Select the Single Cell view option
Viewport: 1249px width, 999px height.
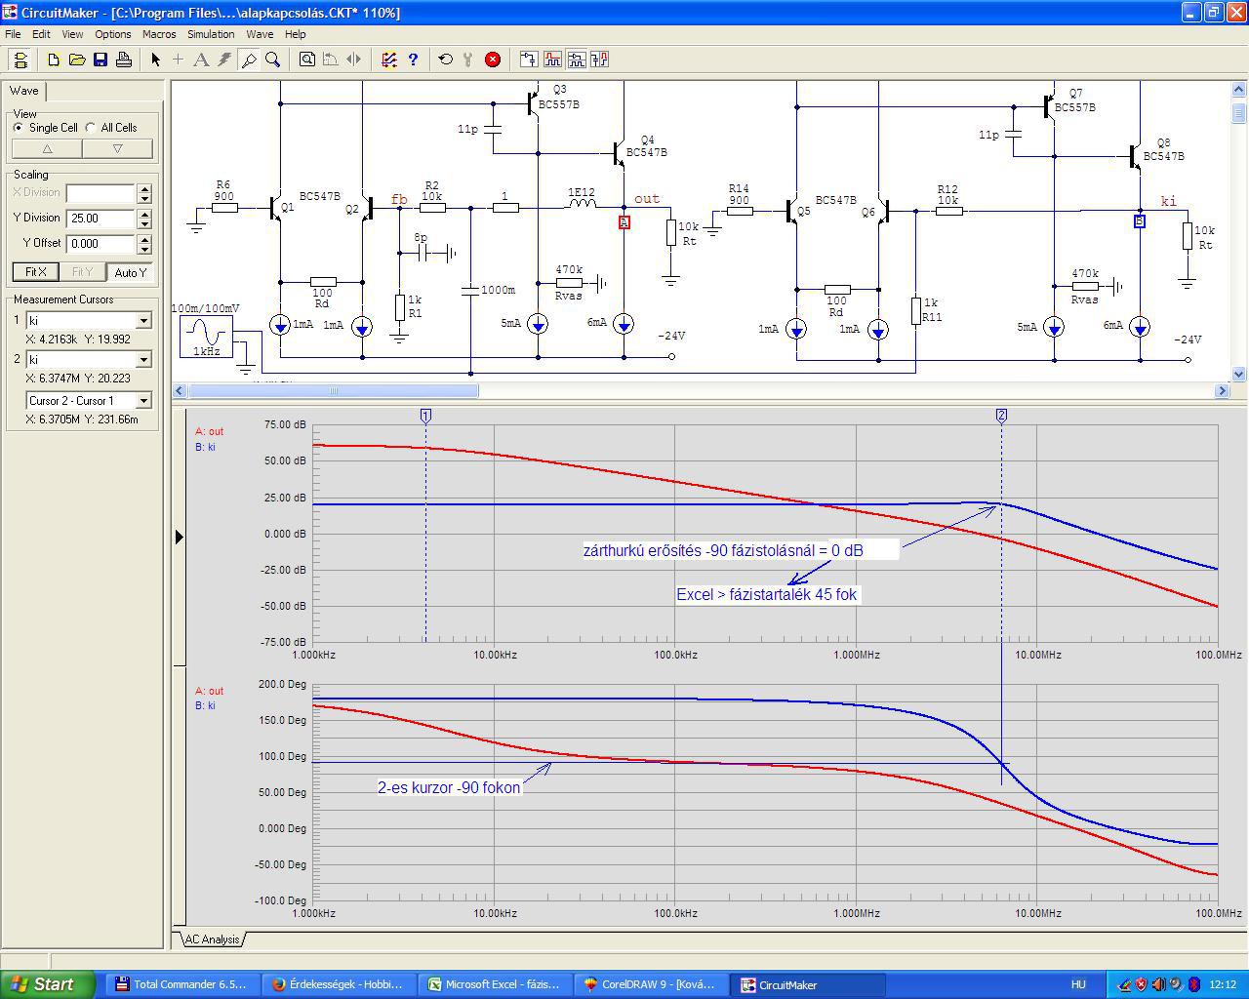tap(19, 128)
